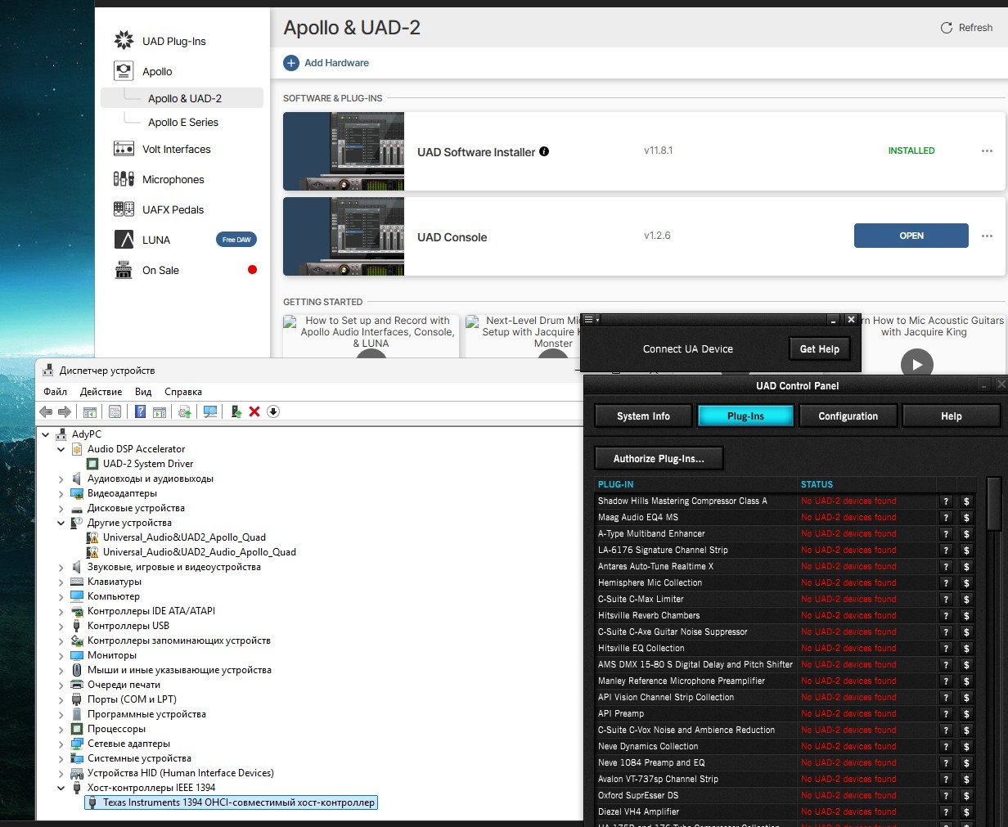The width and height of the screenshot is (1008, 827).
Task: Select Texas Instruments 1394 OHCI host controller
Action: pos(232,802)
